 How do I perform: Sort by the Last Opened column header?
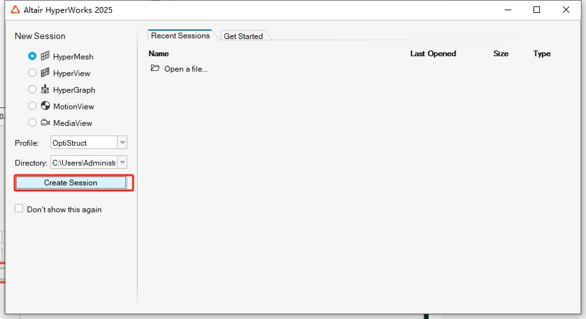coord(432,54)
